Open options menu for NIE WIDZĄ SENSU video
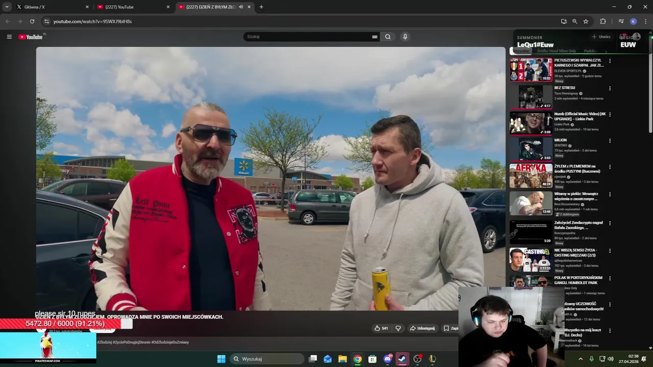This screenshot has height=367, width=653. click(x=610, y=251)
